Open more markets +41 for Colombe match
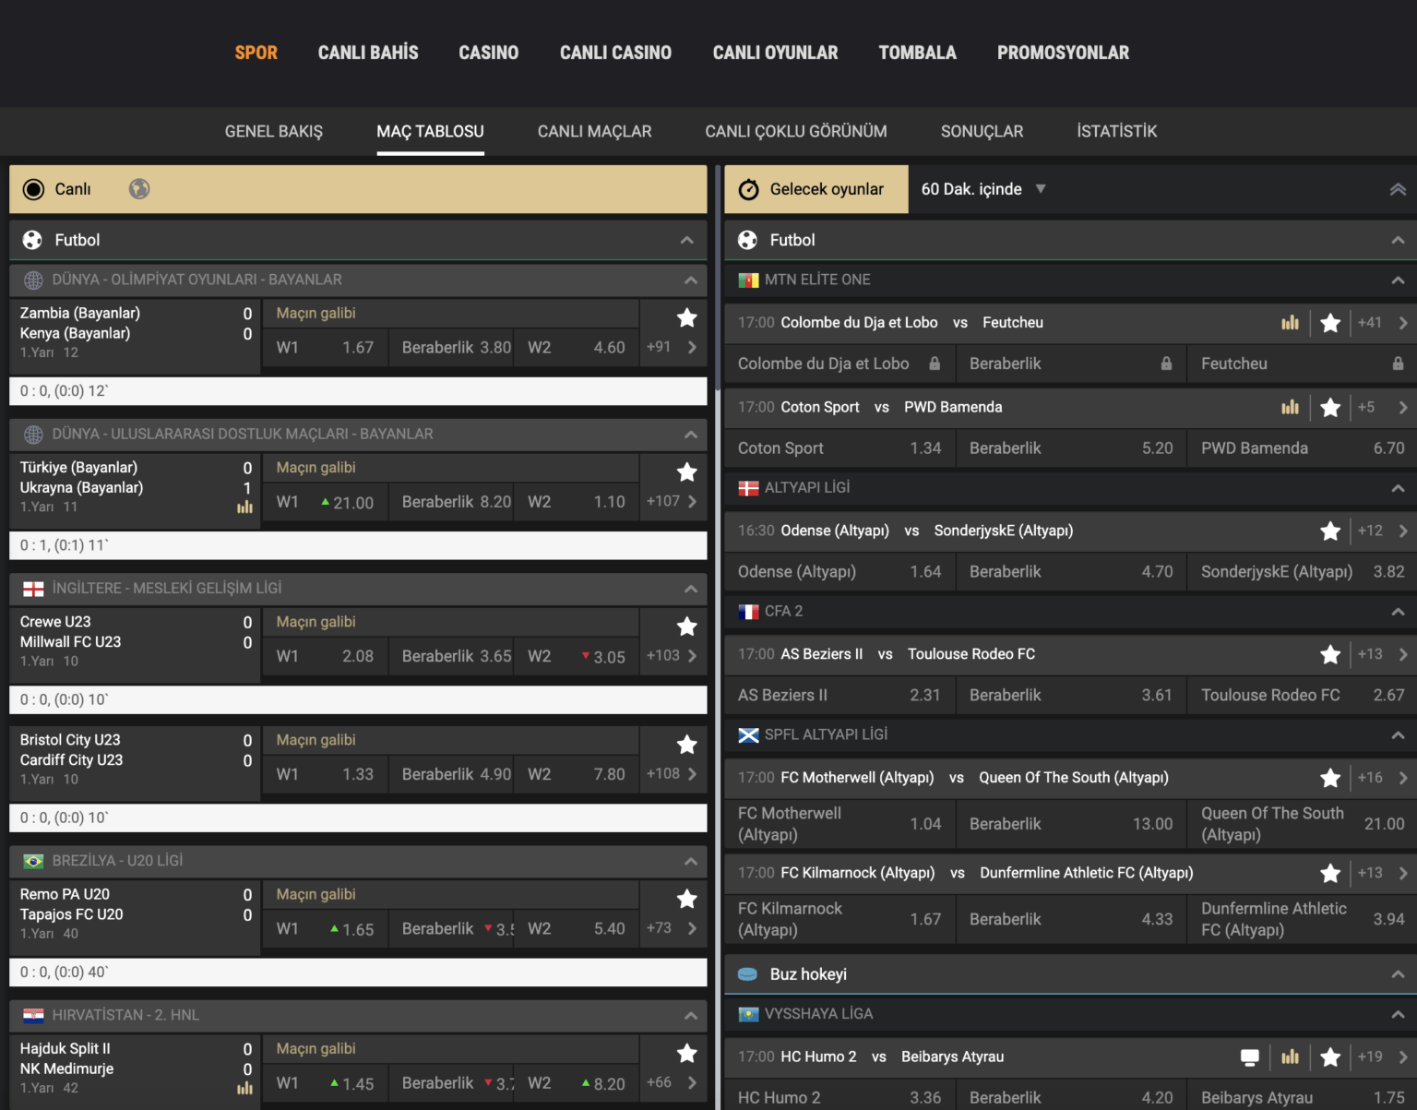The height and width of the screenshot is (1110, 1417). 1383,323
